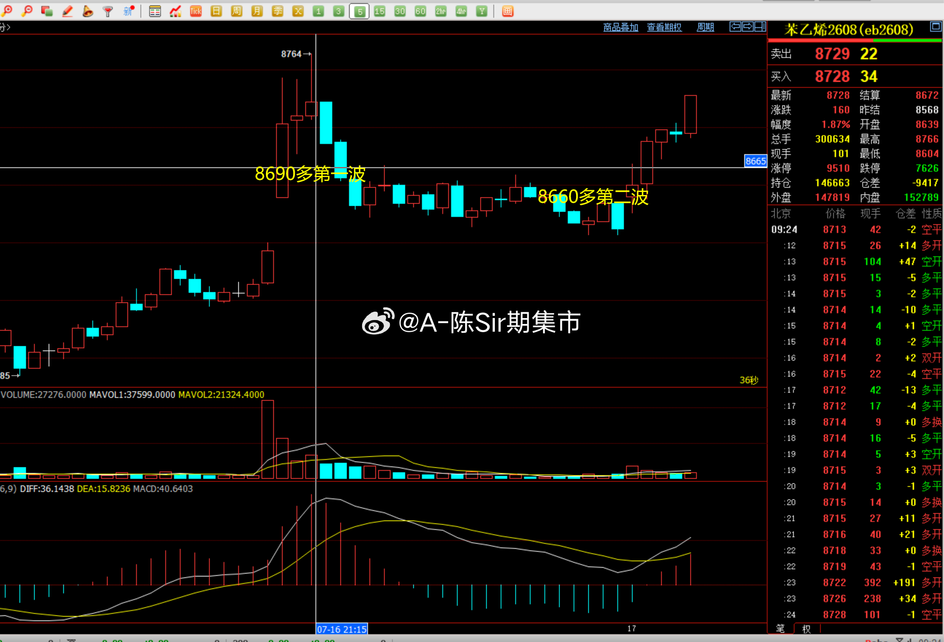Zoom in chart with red plus magnifier

[x=7, y=11]
